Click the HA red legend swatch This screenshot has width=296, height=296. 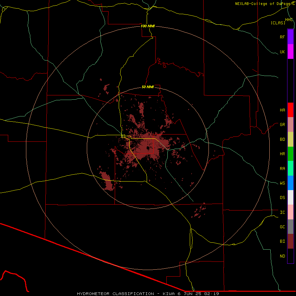(x=290, y=110)
